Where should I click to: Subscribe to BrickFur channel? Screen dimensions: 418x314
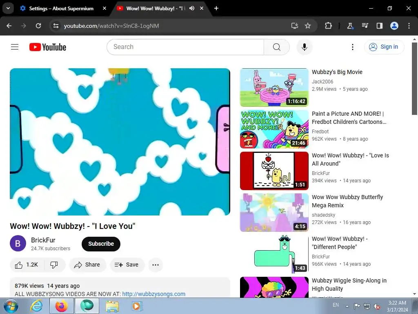(x=101, y=244)
